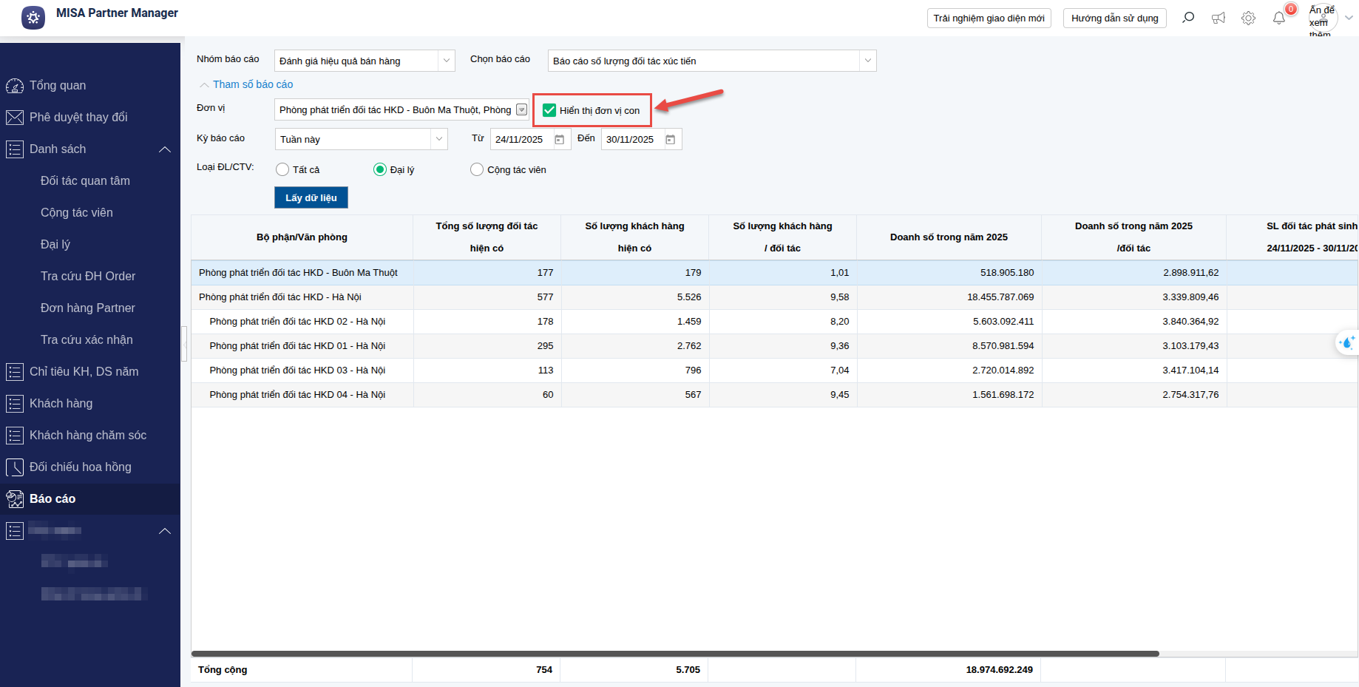Select the 'Tất cả' radio option
This screenshot has height=687, width=1359.
tap(282, 170)
